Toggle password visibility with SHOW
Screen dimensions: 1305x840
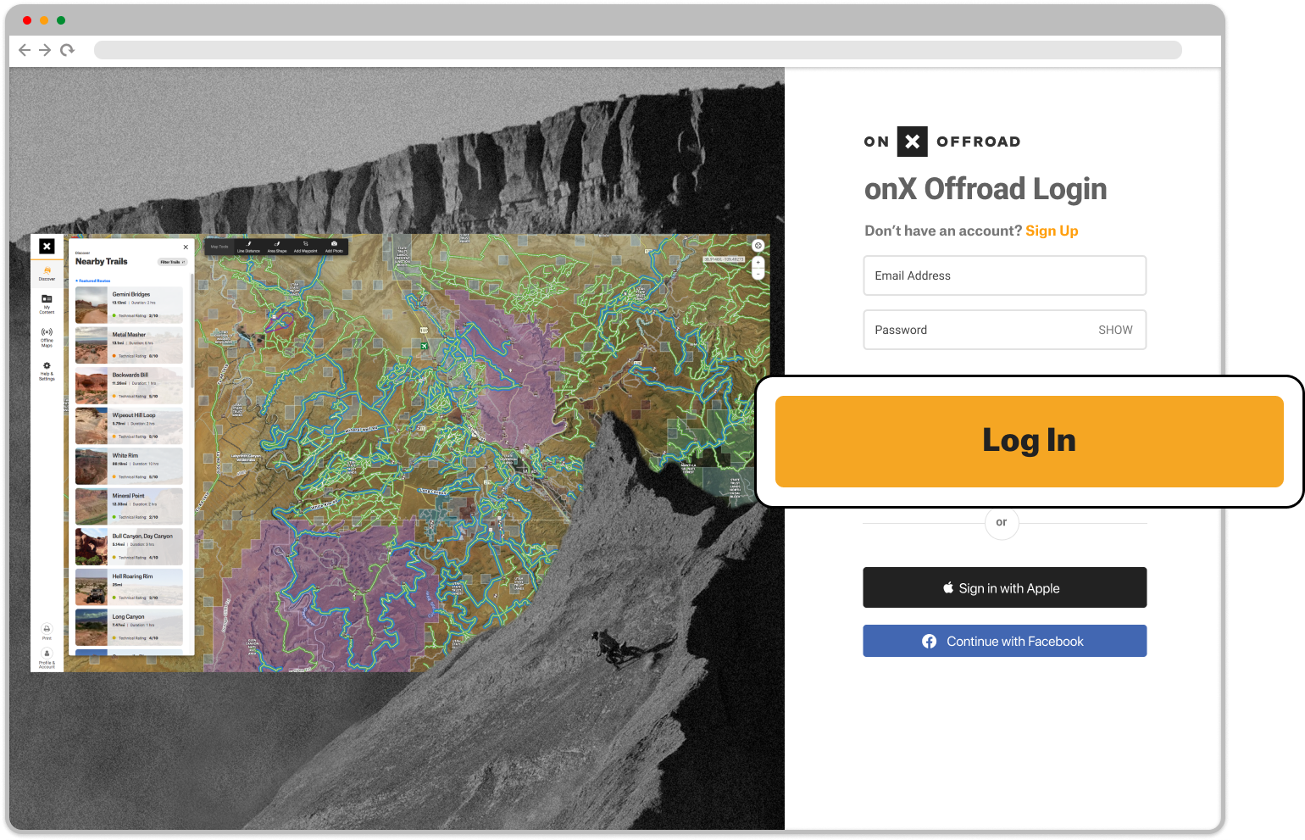point(1114,330)
